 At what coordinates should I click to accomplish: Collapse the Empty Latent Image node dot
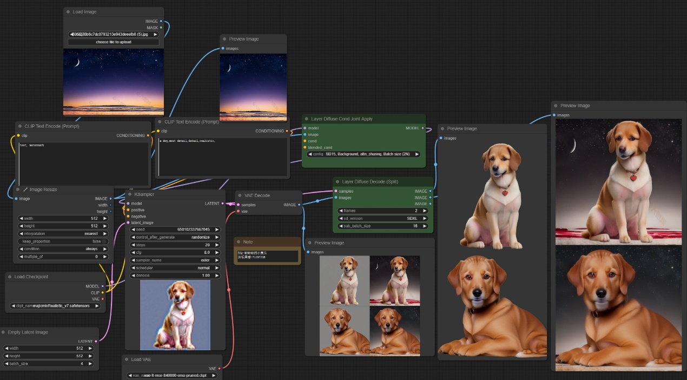(x=3, y=332)
